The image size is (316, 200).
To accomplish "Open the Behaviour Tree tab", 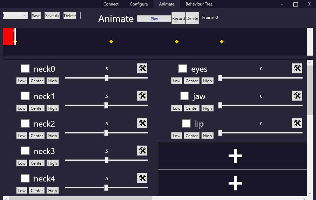I will pyautogui.click(x=199, y=4).
